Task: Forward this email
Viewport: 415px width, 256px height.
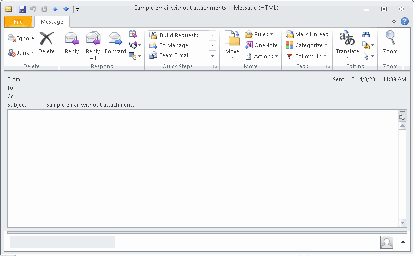Action: pyautogui.click(x=115, y=43)
